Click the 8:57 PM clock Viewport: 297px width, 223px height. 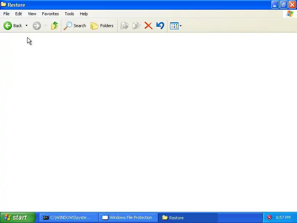(x=283, y=217)
